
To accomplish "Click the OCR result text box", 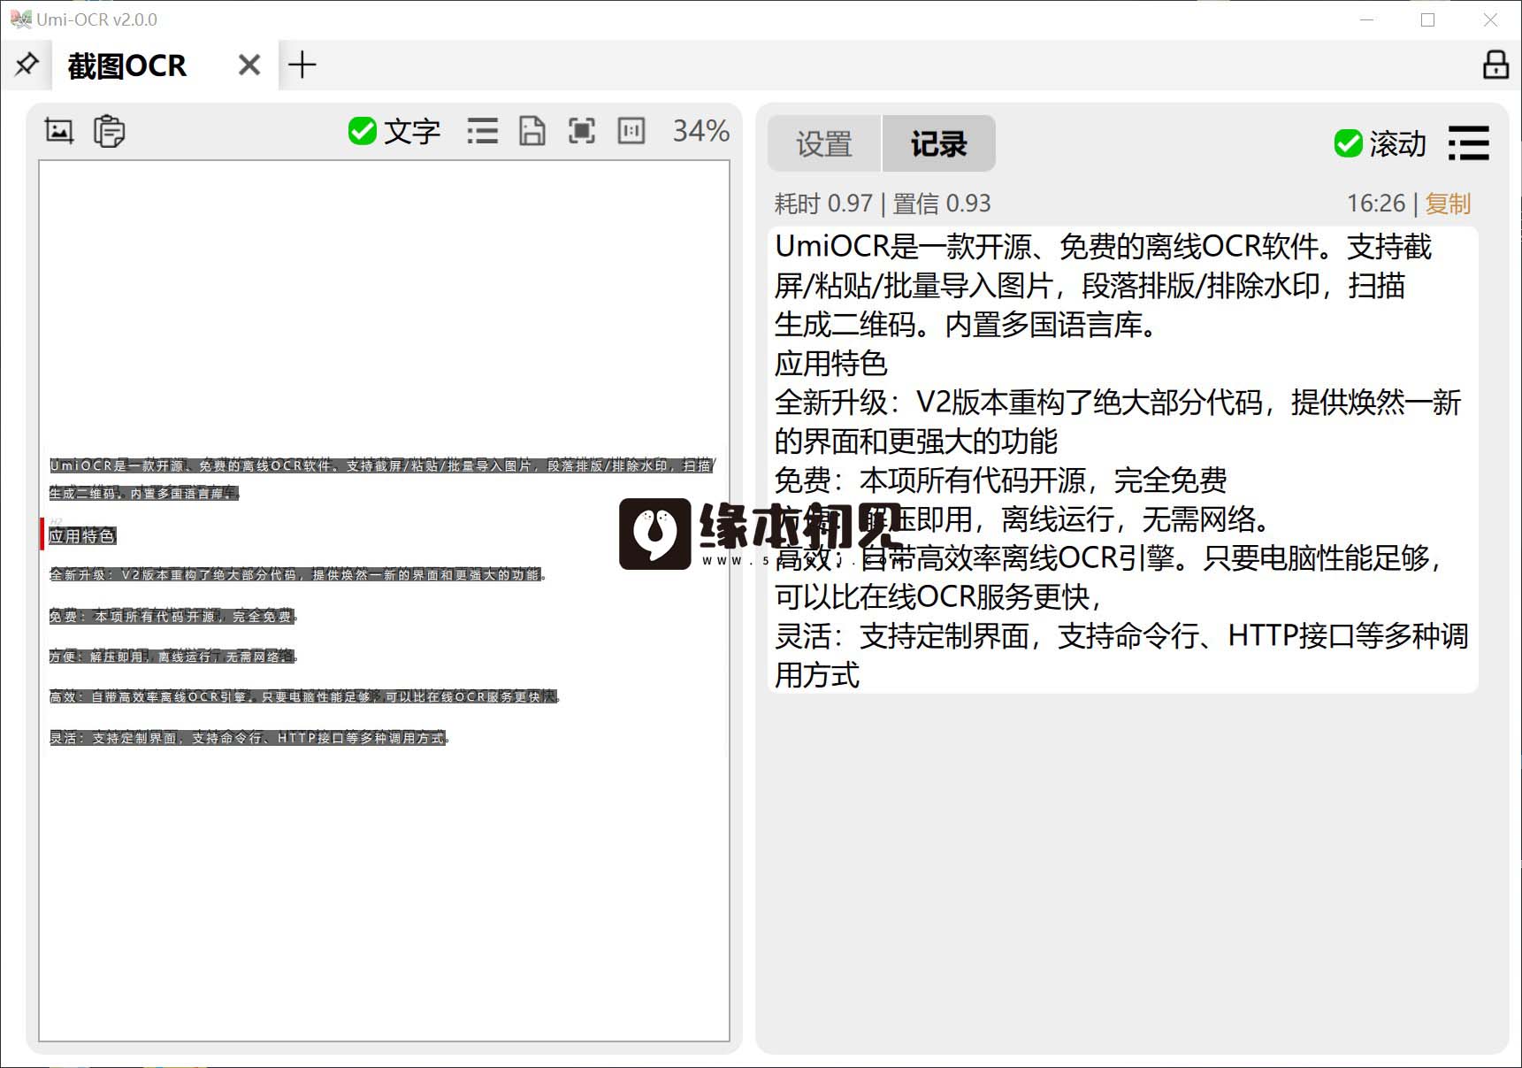I will point(1122,460).
